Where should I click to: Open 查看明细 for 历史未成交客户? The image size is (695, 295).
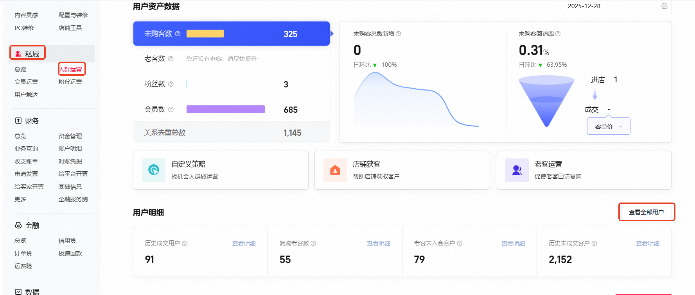click(648, 243)
